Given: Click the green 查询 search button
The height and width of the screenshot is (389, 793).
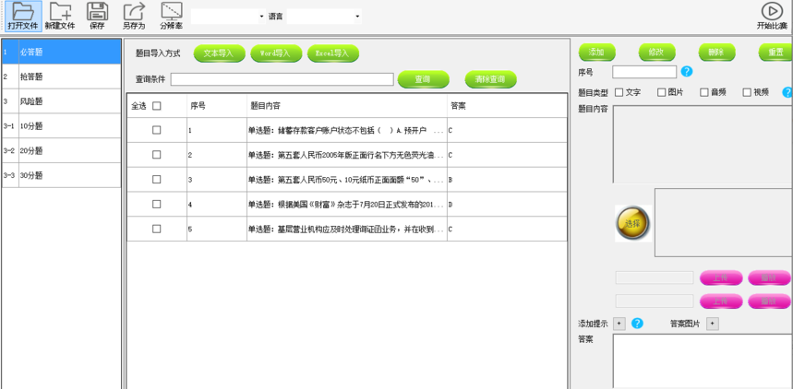Looking at the screenshot, I should point(424,79).
